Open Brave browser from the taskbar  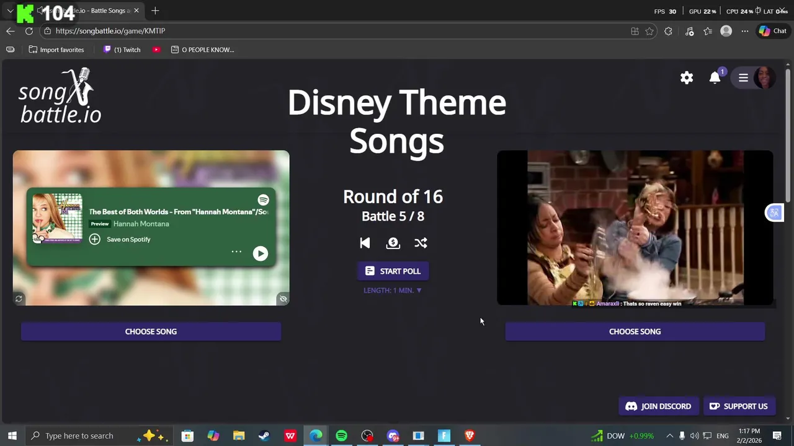point(470,435)
